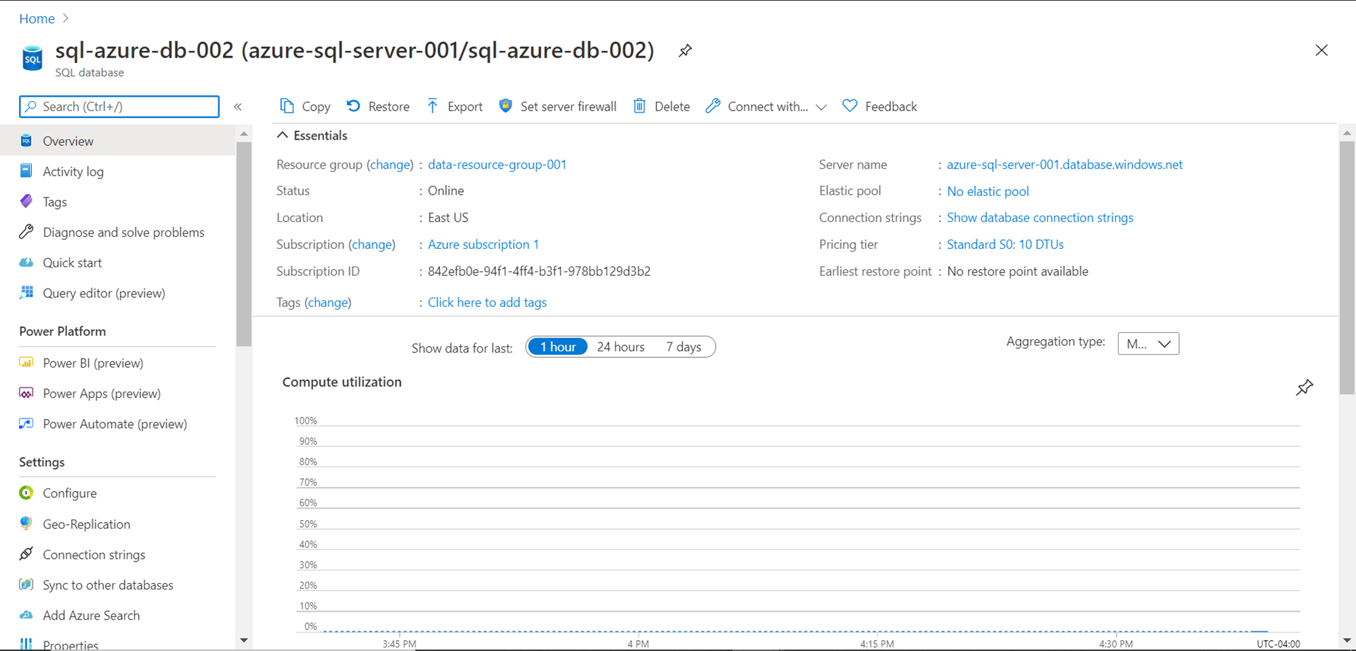1356x651 pixels.
Task: Click main pane scrollbar down arrow
Action: pyautogui.click(x=1347, y=640)
